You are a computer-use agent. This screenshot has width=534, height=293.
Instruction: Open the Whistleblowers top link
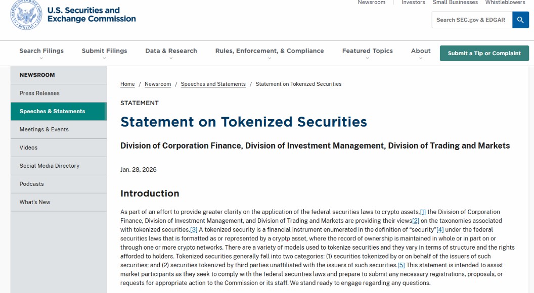point(505,3)
